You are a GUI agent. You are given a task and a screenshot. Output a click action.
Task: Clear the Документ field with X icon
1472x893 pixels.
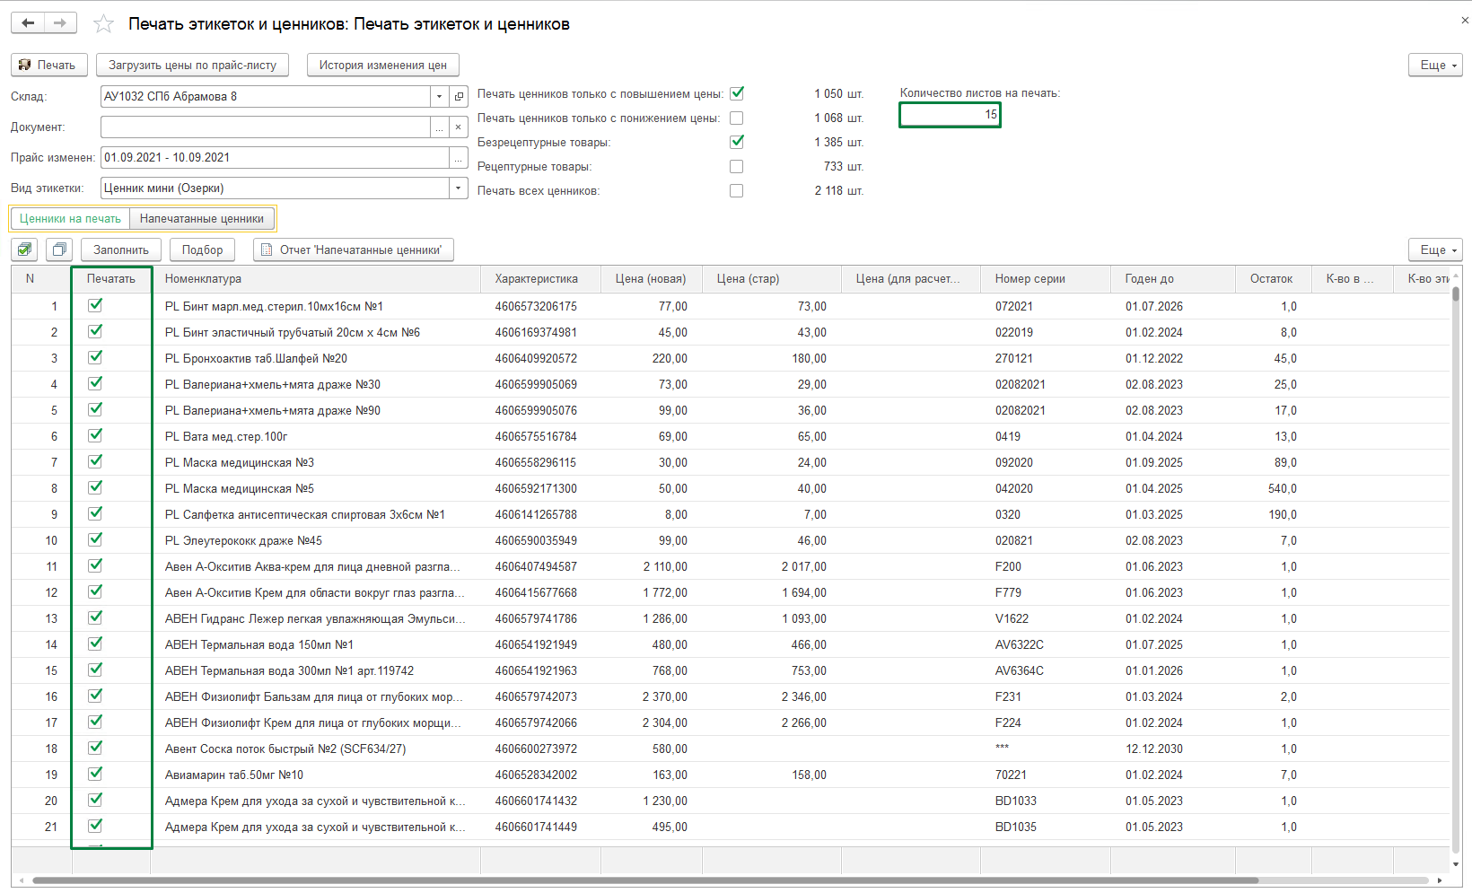coord(459,127)
